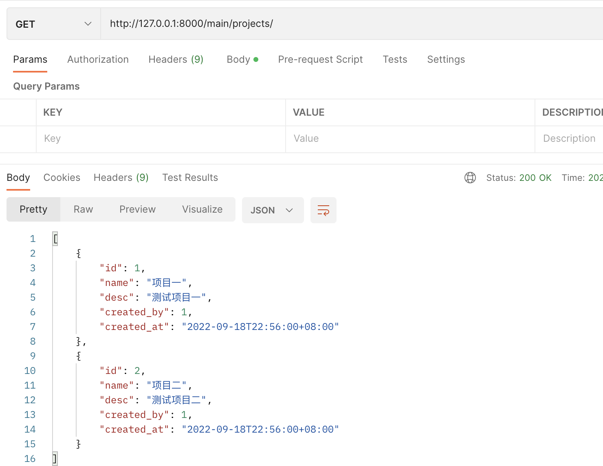Click the closing bracket on line 16
The image size is (603, 466).
[x=55, y=459]
